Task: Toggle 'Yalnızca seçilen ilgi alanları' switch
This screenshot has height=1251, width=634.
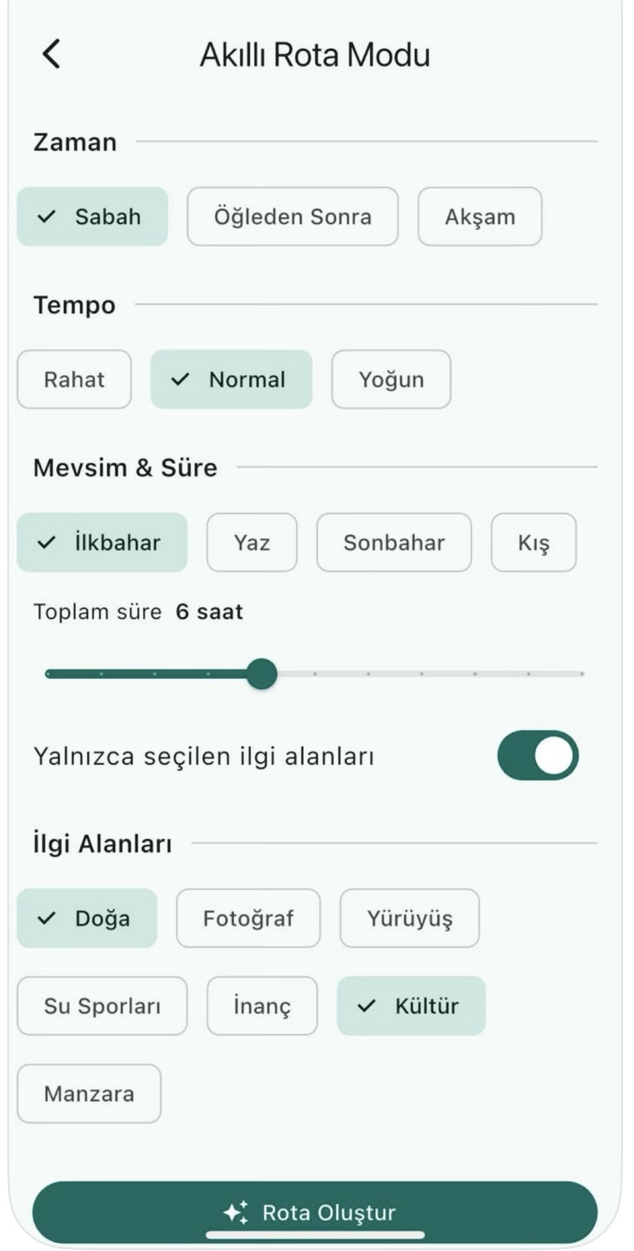Action: [537, 755]
